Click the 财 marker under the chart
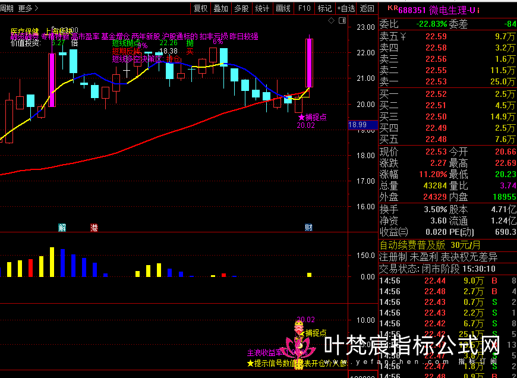517x378 pixels. click(x=308, y=227)
